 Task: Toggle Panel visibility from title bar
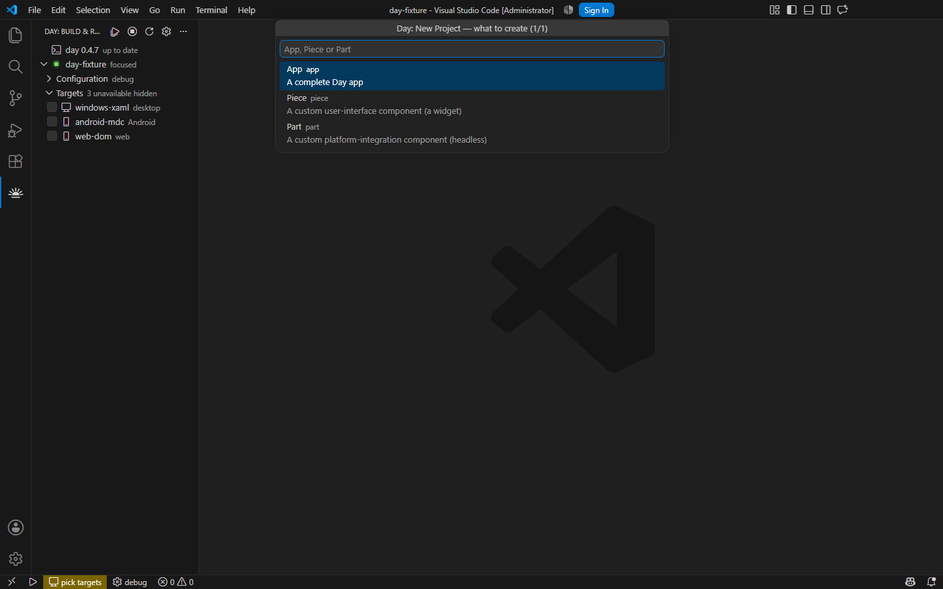coord(809,10)
